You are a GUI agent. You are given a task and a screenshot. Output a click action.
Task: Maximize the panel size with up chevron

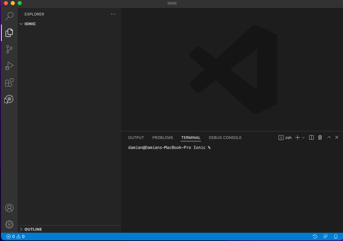pyautogui.click(x=329, y=137)
